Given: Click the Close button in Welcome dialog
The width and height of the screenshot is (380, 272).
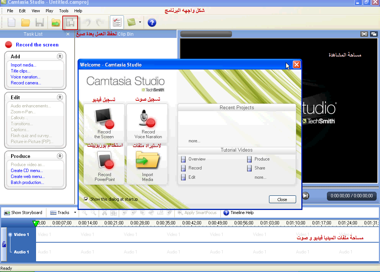Looking at the screenshot, I should 282,200.
